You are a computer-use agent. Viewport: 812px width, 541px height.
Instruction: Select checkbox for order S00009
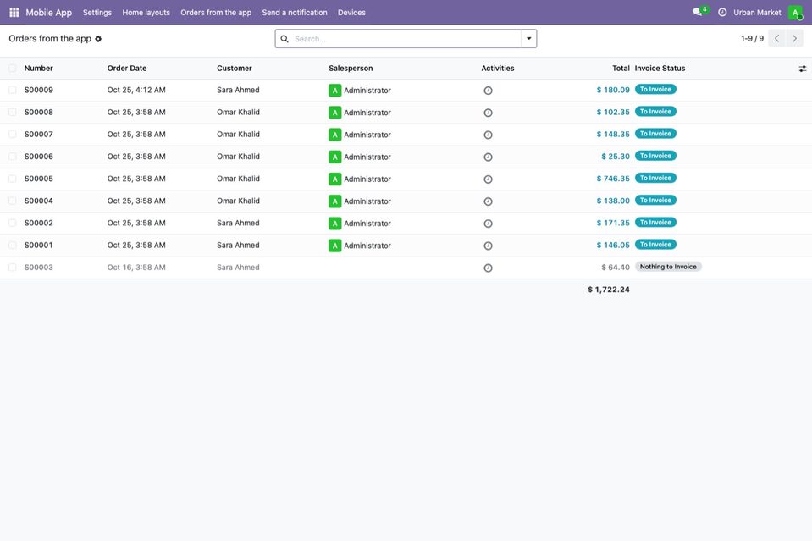tap(13, 90)
